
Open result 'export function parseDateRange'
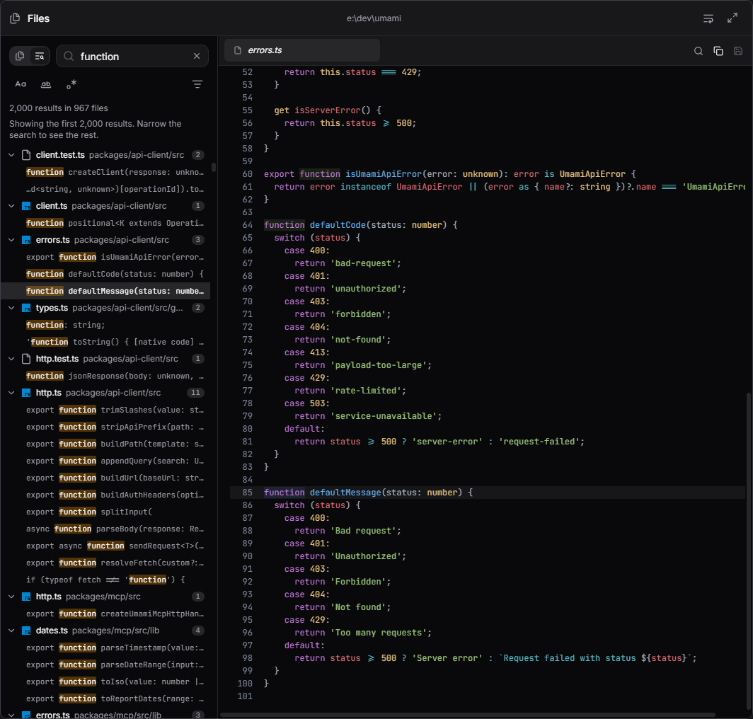coord(105,665)
